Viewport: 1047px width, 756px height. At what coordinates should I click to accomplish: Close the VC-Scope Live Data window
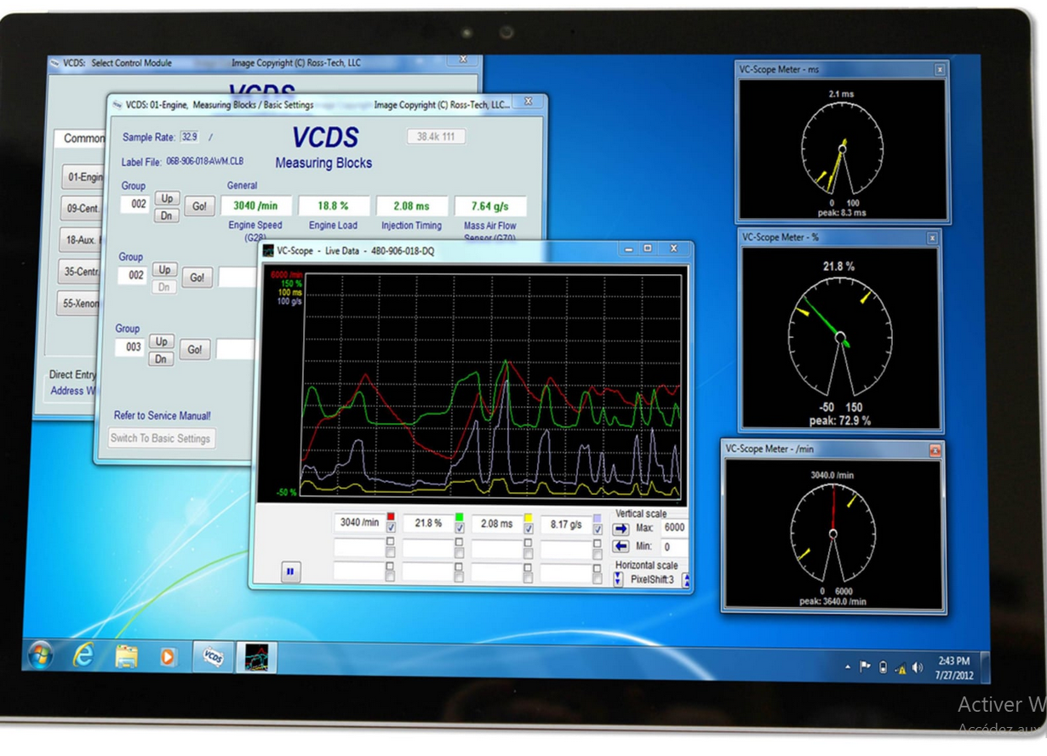(x=673, y=249)
